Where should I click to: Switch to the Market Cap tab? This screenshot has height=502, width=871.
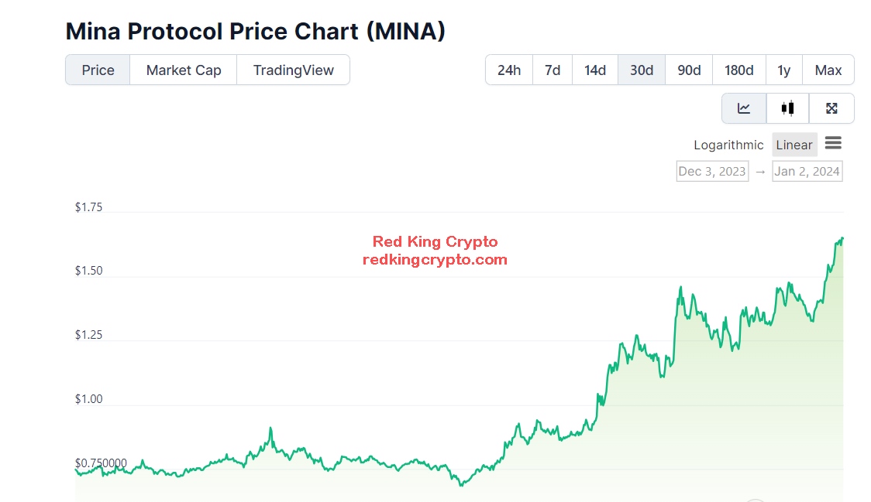tap(183, 70)
